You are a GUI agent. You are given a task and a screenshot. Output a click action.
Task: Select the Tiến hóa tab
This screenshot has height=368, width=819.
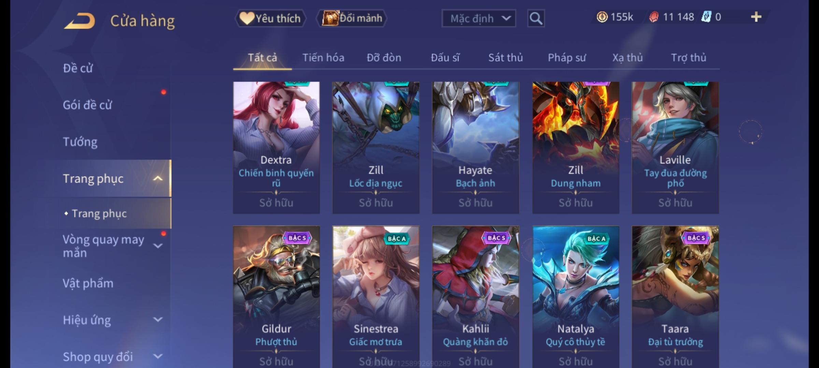click(323, 58)
